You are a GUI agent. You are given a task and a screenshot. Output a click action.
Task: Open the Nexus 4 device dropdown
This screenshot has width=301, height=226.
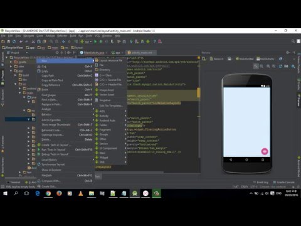pos(216,59)
